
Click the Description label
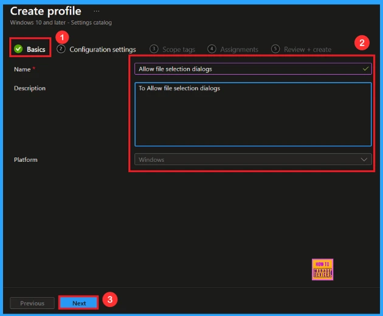tap(30, 88)
